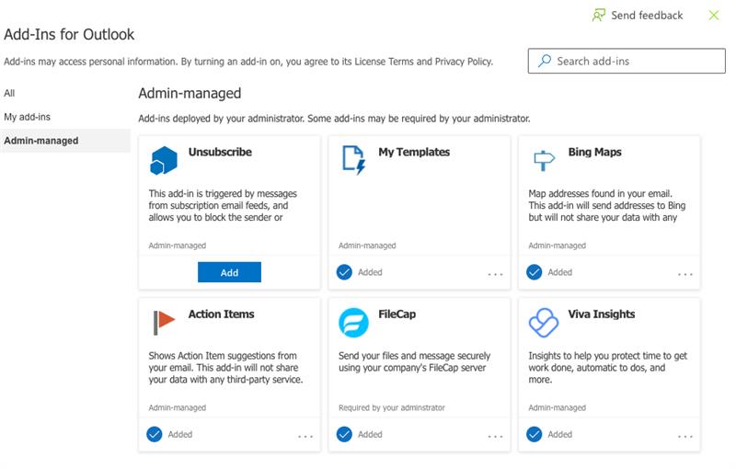
Task: Open the My Templates add-in title
Action: (414, 152)
